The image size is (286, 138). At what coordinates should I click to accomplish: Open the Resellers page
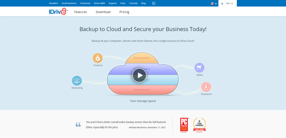[x=54, y=3]
